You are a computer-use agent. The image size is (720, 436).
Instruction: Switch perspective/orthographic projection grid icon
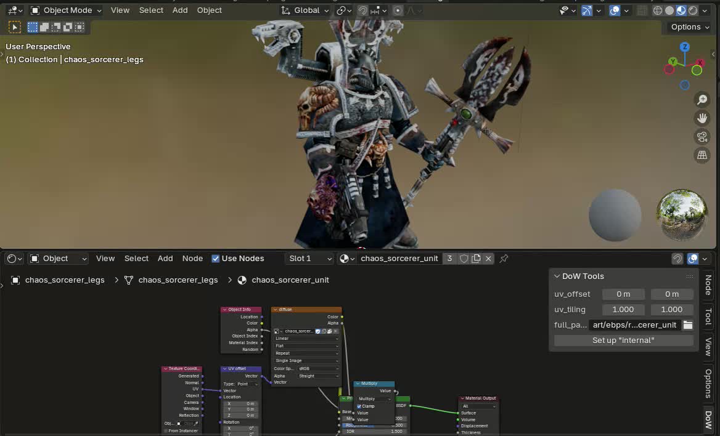click(x=702, y=155)
